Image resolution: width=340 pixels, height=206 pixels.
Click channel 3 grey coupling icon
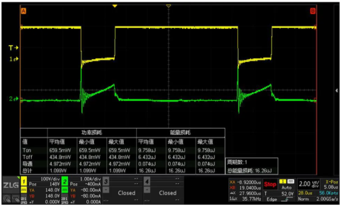coord(106,190)
